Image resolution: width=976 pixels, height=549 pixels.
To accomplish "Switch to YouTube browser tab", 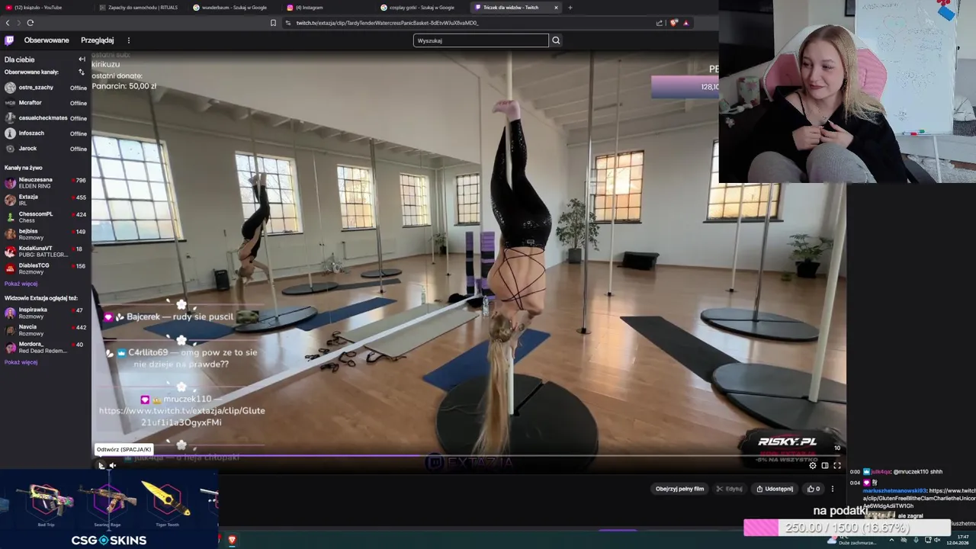I will pyautogui.click(x=46, y=8).
